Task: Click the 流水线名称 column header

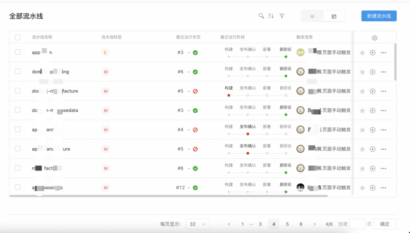Action: click(x=42, y=37)
